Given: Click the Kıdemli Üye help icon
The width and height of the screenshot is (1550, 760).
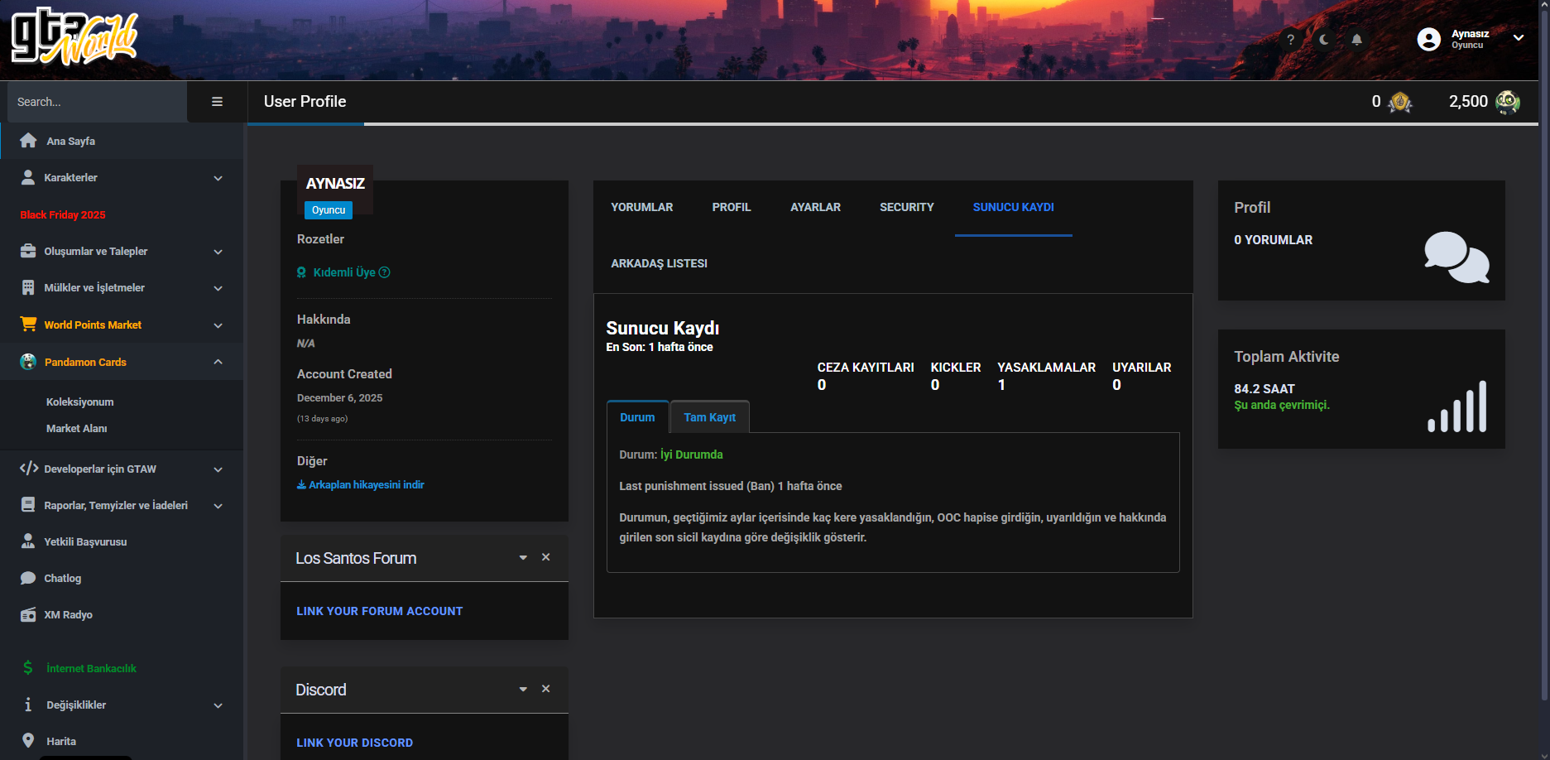Looking at the screenshot, I should click(x=385, y=272).
